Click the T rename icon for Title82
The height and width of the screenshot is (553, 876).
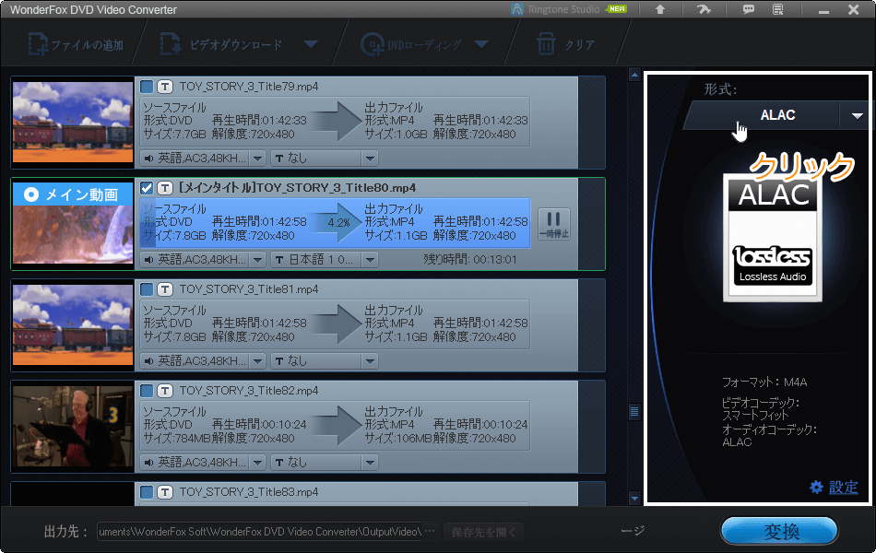click(165, 391)
